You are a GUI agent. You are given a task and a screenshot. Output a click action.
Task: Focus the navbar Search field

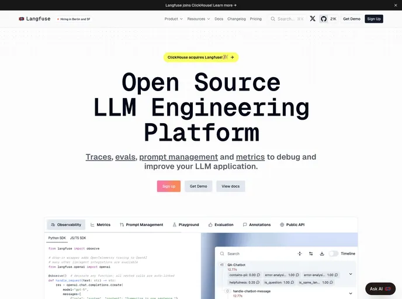click(287, 19)
